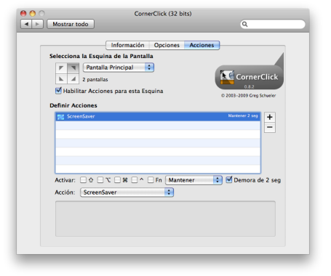Click the CornerClick logo badge
Viewport: 331px width, 276px height.
pos(250,77)
